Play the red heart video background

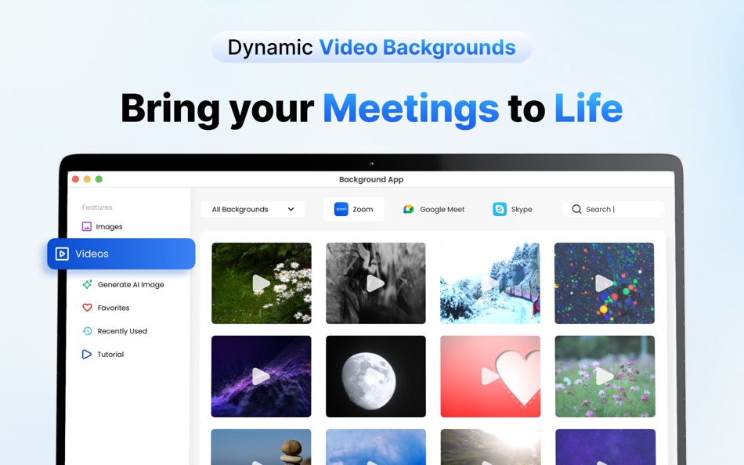tap(490, 377)
